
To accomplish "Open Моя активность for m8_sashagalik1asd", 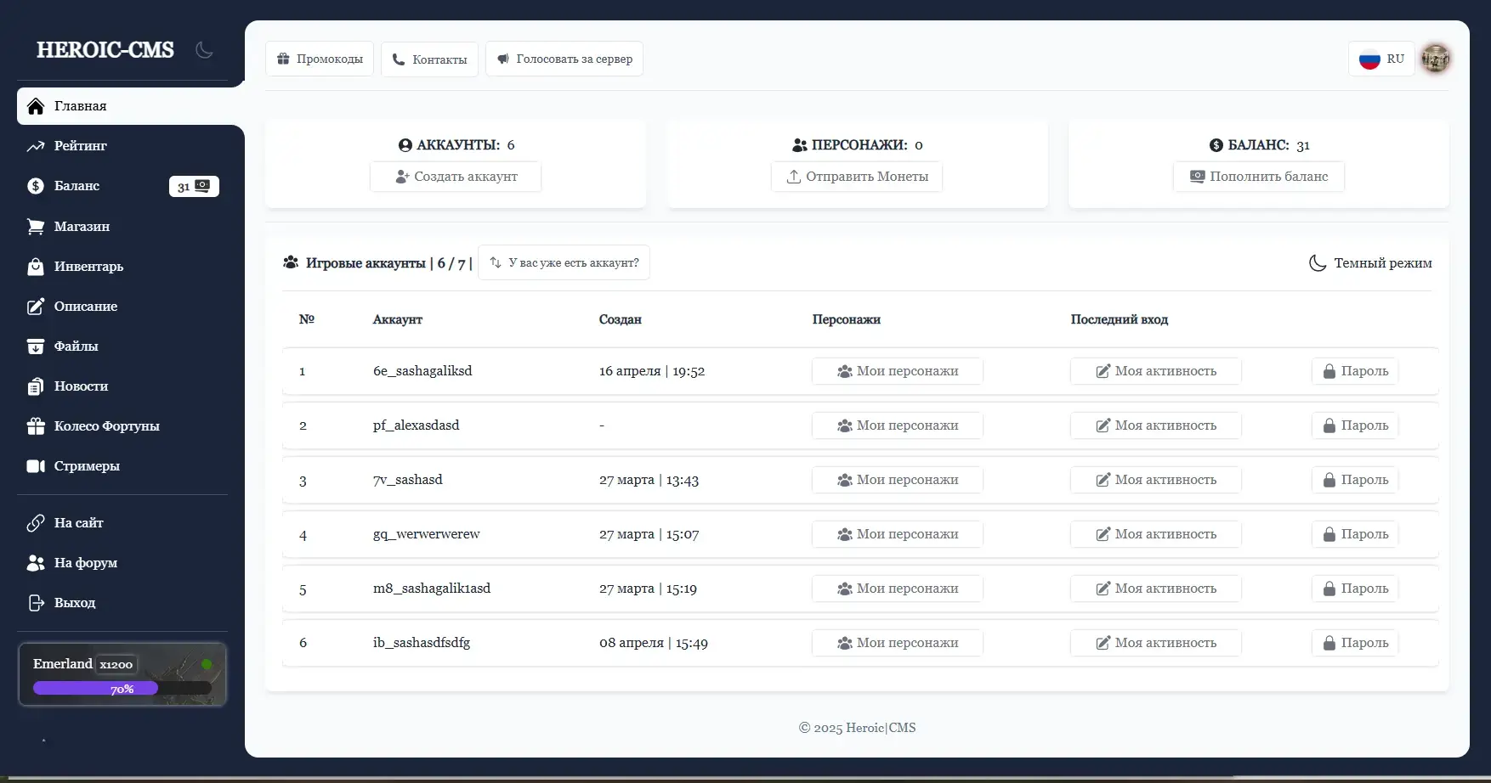I will (1156, 589).
